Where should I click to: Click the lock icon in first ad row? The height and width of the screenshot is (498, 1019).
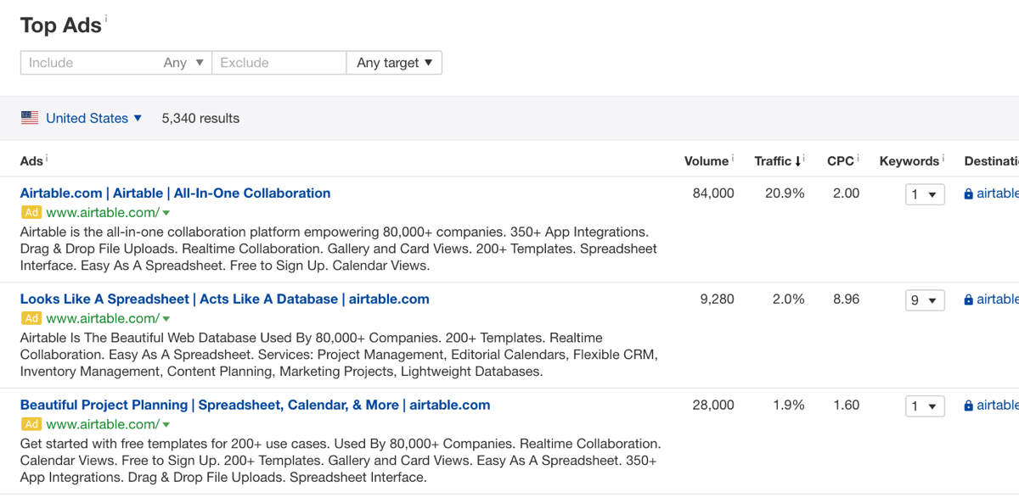tap(969, 194)
